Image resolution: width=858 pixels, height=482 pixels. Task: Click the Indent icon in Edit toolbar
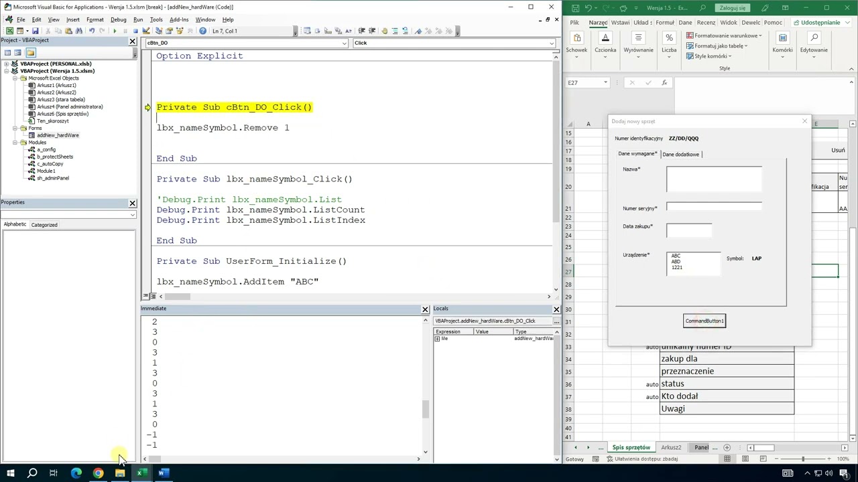[362, 31]
